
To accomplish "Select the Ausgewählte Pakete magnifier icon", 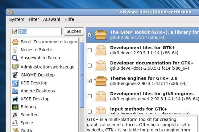I will (x=15, y=58).
